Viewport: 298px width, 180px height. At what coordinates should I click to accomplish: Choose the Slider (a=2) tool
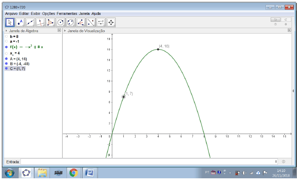[x=101, y=22]
